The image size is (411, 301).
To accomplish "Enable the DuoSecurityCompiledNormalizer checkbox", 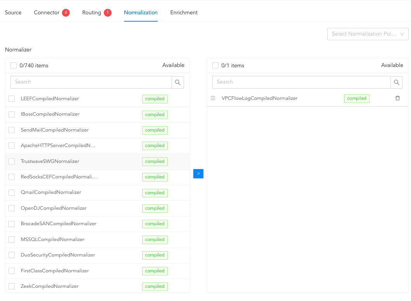I will (12, 255).
